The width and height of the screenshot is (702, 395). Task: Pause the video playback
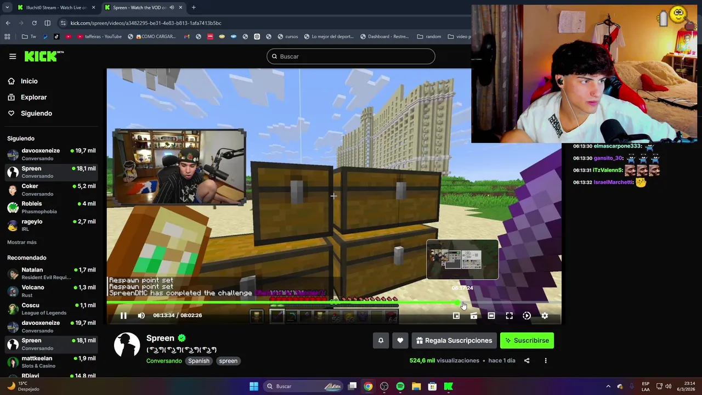tap(123, 315)
